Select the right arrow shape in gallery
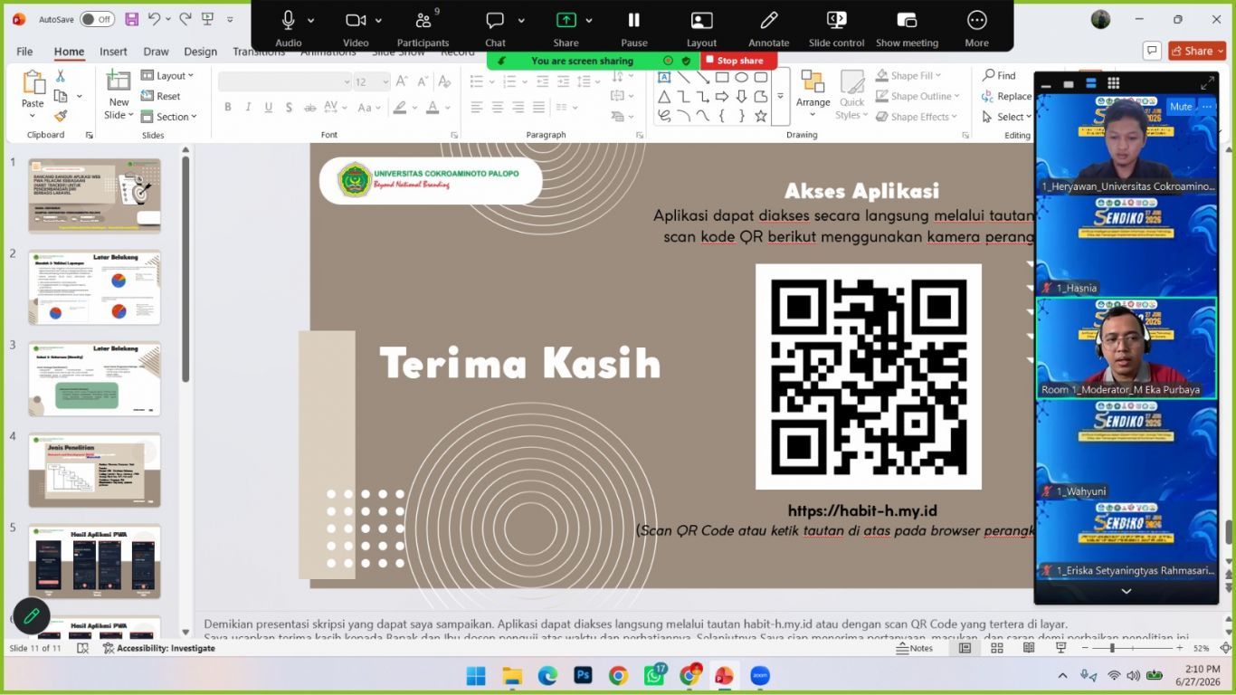This screenshot has height=695, width=1236. 722,96
